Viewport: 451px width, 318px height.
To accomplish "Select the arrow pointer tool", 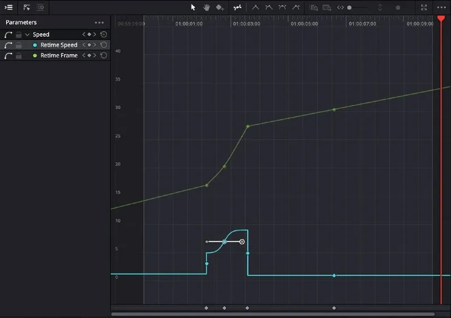I will click(193, 7).
